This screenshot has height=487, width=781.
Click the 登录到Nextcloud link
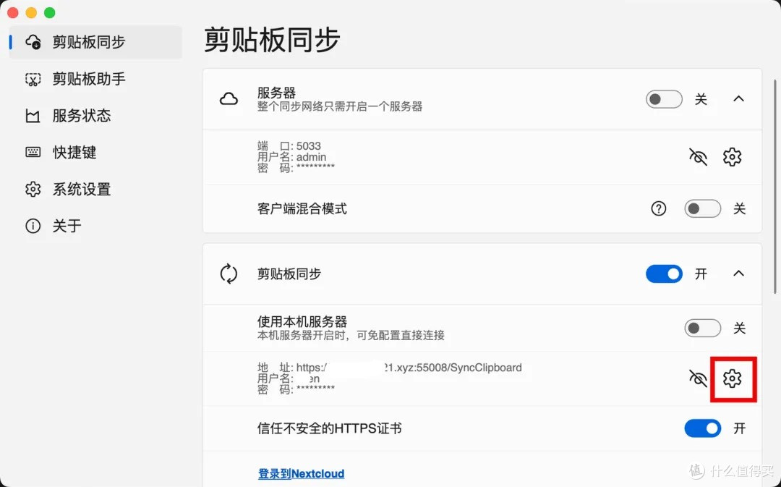coord(301,473)
